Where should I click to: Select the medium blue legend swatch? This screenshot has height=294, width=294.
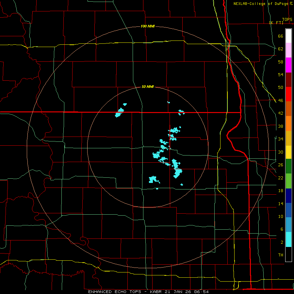[288, 210]
